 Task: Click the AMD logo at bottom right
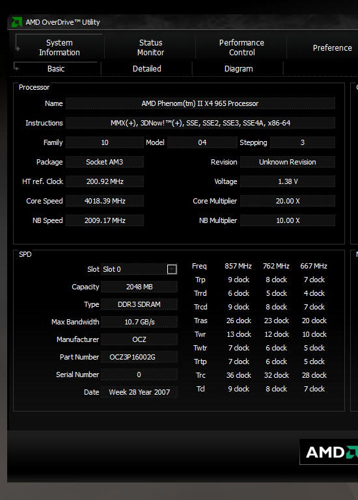tap(329, 452)
